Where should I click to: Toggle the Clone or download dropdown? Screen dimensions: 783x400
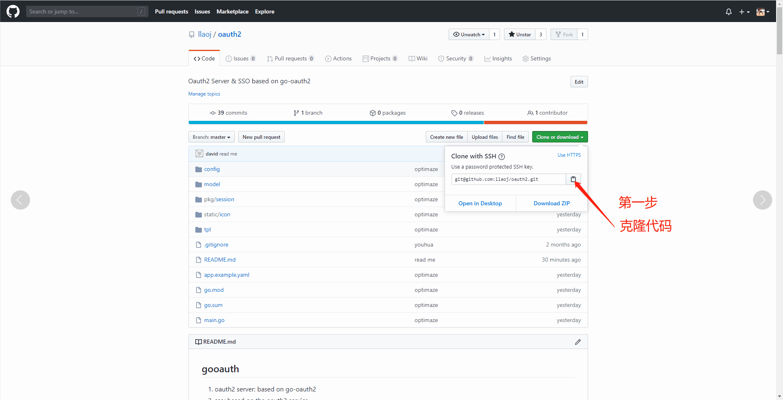click(560, 137)
